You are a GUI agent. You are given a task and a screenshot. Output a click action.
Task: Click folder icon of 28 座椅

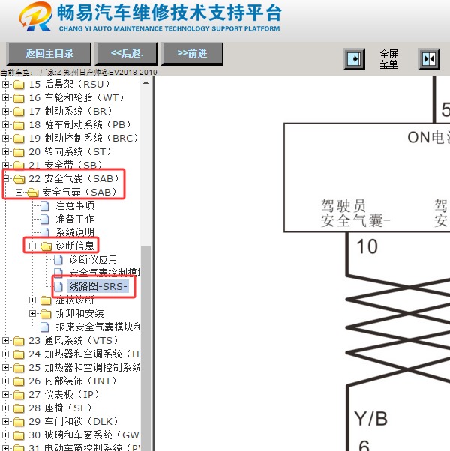point(19,409)
